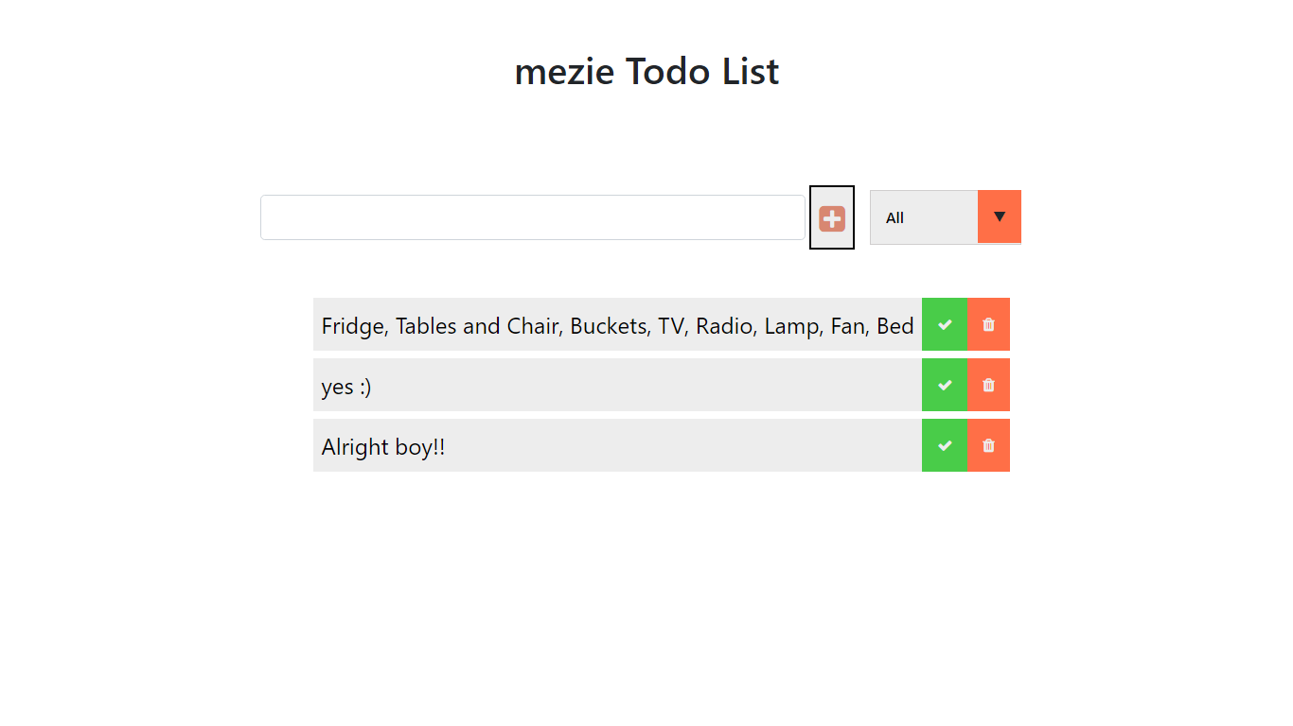Click the plus icon beside the text field
The image size is (1293, 726).
[832, 218]
